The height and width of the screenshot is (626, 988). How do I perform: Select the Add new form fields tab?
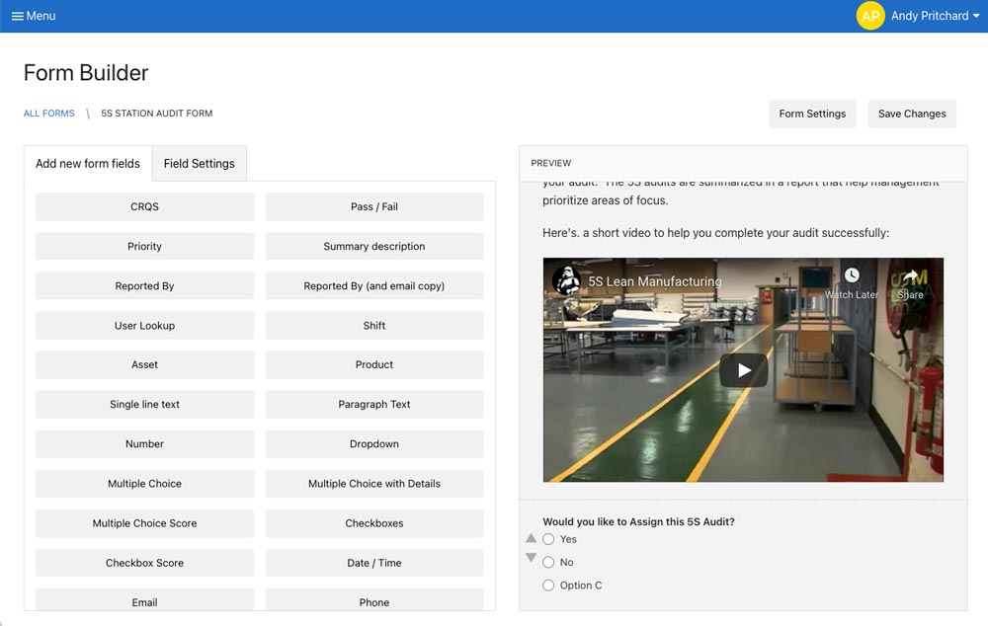pyautogui.click(x=88, y=164)
